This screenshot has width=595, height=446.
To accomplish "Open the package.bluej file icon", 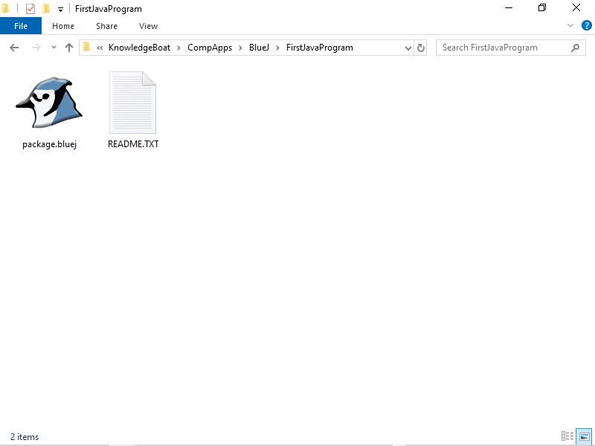I will tap(49, 103).
